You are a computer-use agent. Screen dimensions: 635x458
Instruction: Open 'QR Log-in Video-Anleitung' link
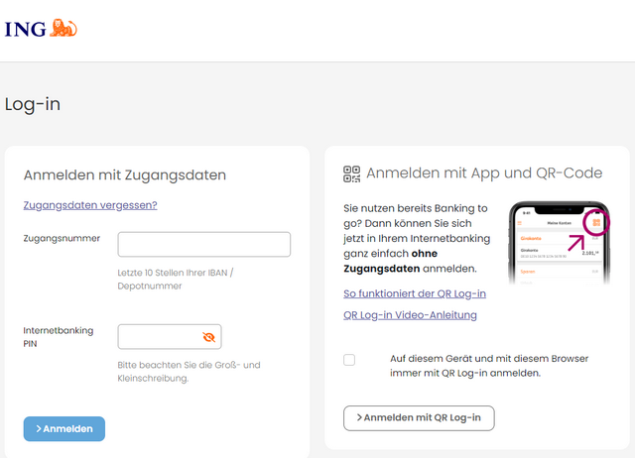(x=410, y=315)
